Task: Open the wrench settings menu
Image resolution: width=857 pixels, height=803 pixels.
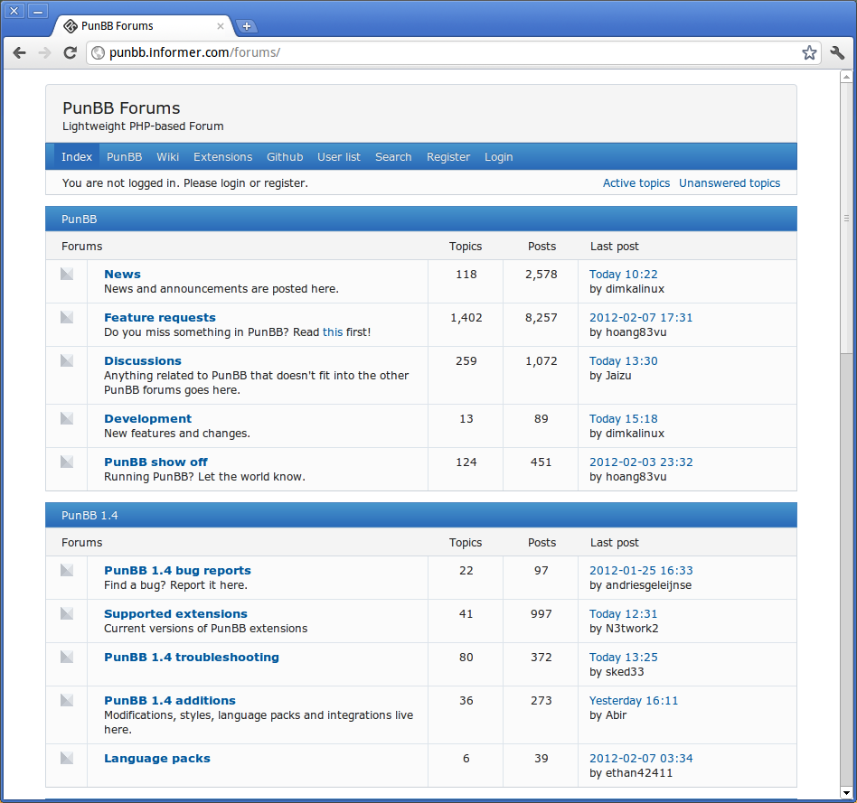Action: 837,52
